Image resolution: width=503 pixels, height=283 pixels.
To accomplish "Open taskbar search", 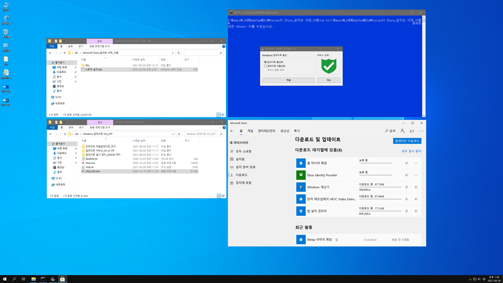I will point(14,279).
